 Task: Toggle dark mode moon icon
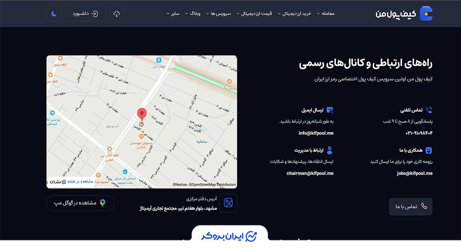point(54,14)
